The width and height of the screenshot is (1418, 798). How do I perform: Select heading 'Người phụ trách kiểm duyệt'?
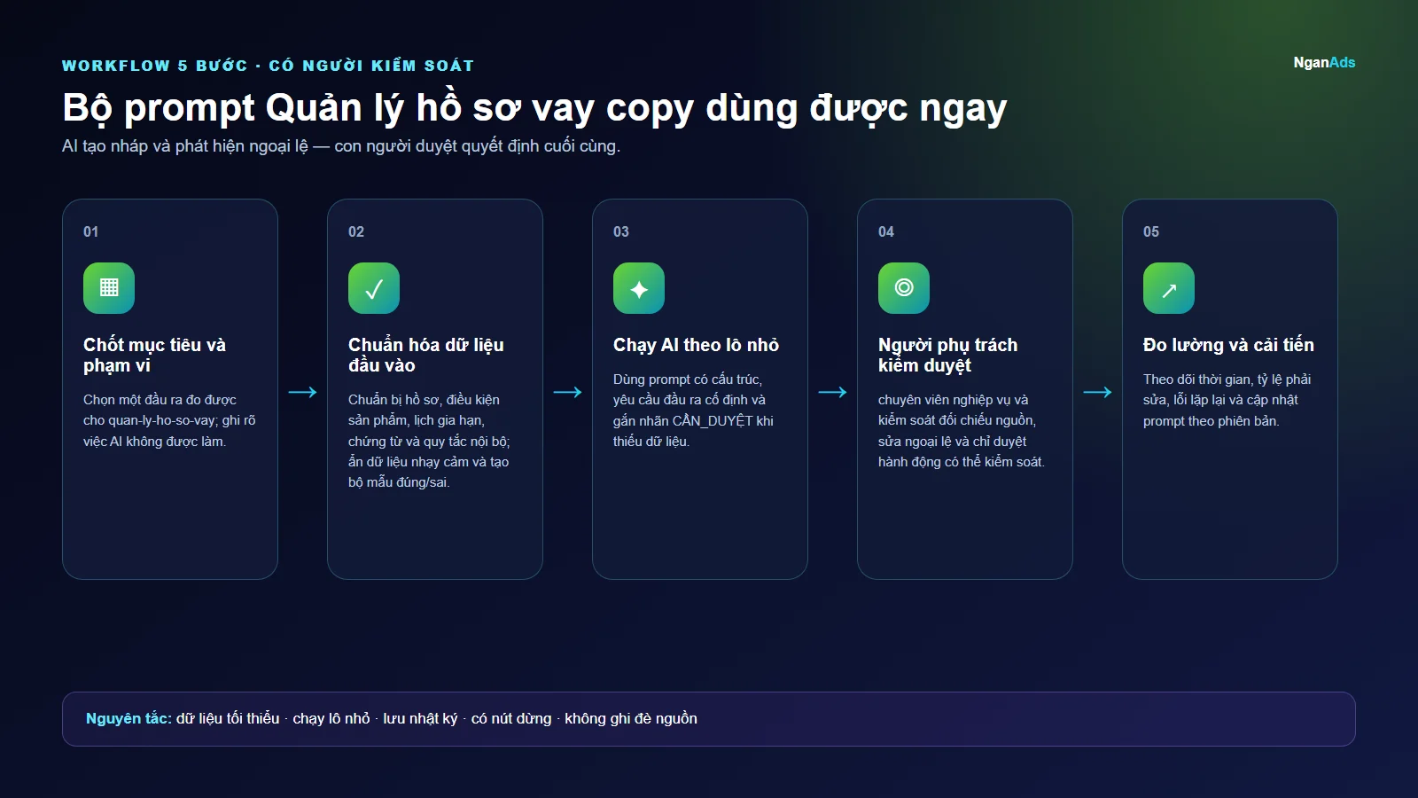[x=947, y=355]
